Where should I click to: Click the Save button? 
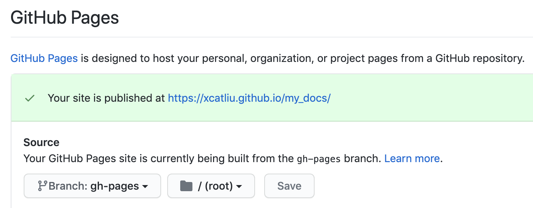point(289,186)
